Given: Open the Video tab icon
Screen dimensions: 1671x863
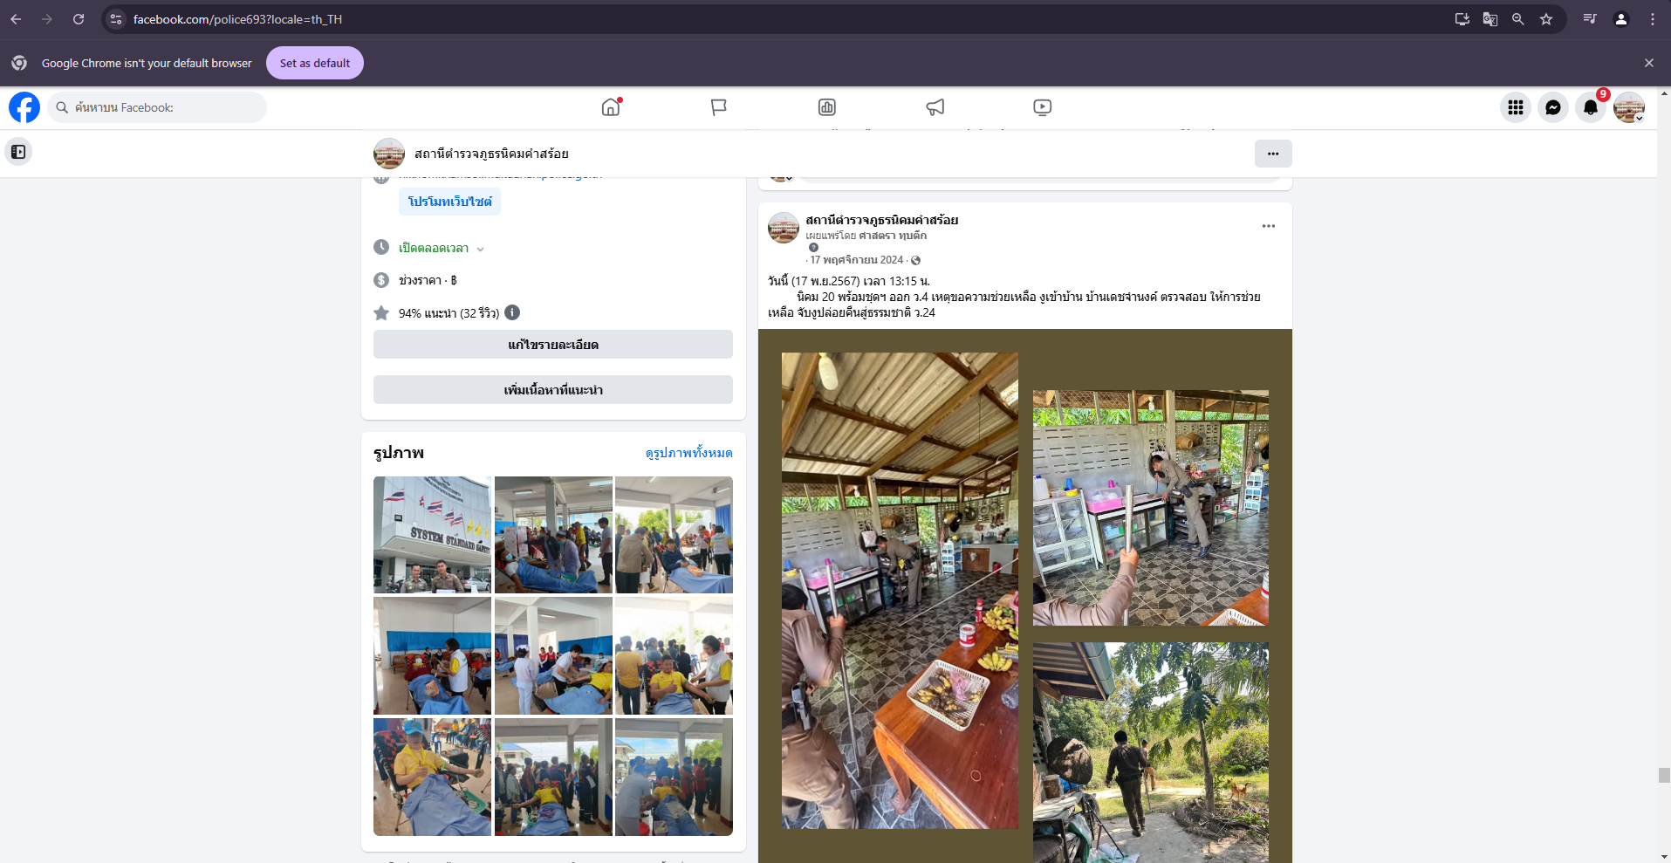Looking at the screenshot, I should [1042, 107].
